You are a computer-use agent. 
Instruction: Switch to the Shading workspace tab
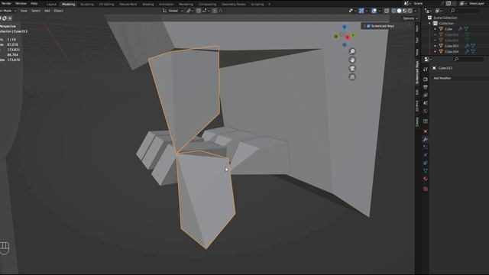tap(147, 5)
